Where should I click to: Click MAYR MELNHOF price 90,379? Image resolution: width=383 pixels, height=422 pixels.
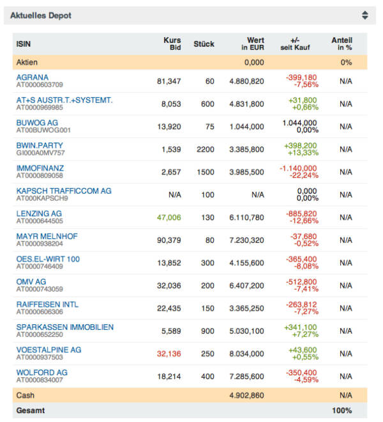tap(169, 240)
